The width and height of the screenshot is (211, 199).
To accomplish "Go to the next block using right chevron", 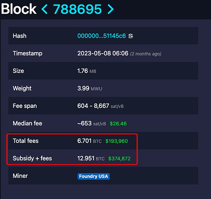I will pos(110,9).
